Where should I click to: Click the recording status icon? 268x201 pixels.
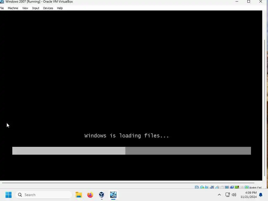pyautogui.click(x=232, y=187)
